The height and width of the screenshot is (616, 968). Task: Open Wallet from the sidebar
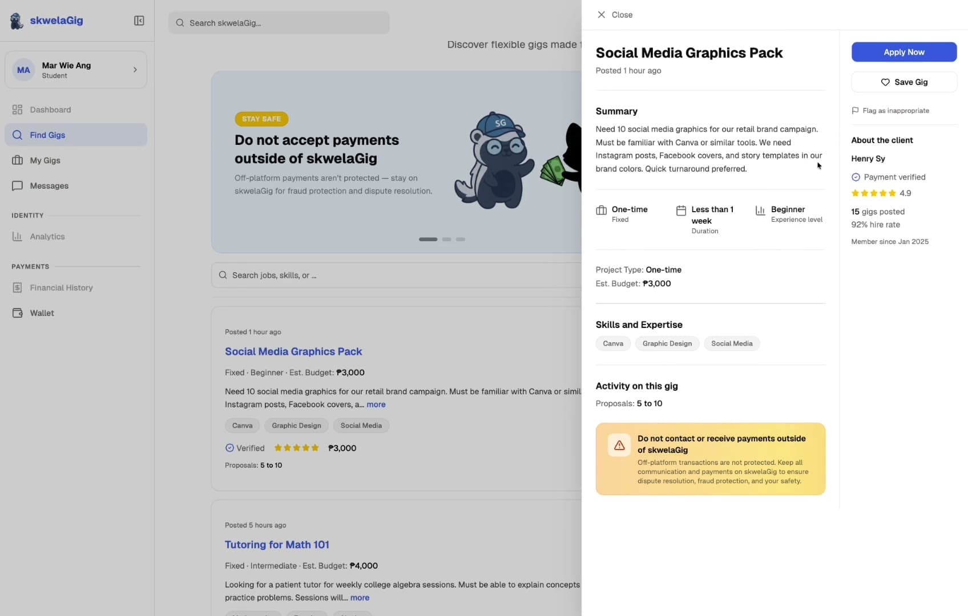pyautogui.click(x=42, y=313)
